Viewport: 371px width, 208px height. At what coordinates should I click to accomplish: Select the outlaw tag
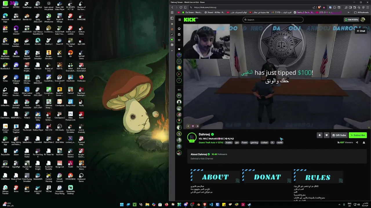[x=264, y=142]
